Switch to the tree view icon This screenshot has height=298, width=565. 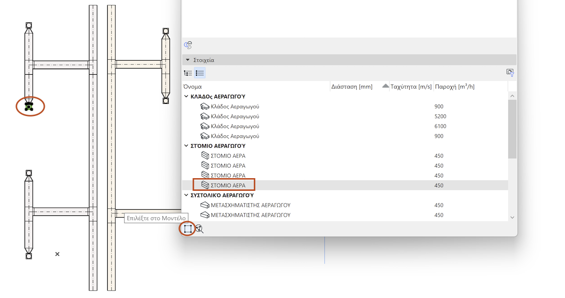coord(188,73)
